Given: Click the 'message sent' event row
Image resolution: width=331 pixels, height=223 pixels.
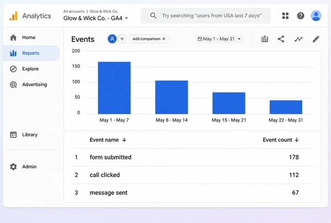Looking at the screenshot, I should coord(193,193).
